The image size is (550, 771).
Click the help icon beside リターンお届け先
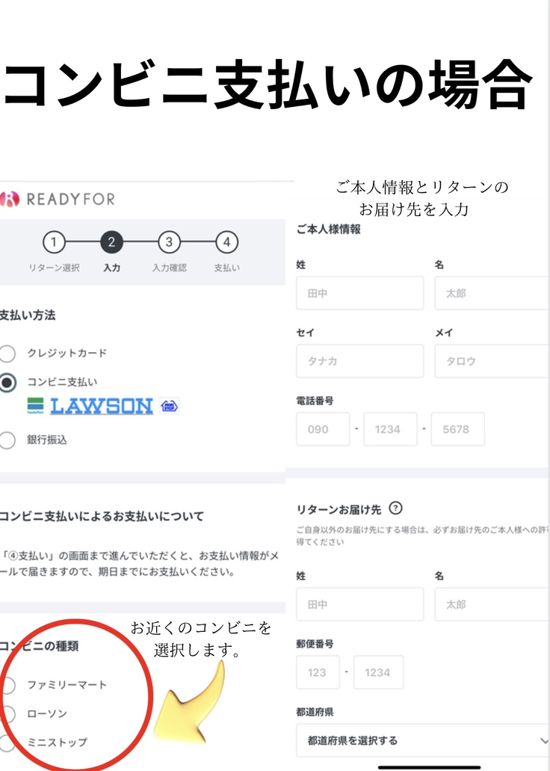coord(396,509)
